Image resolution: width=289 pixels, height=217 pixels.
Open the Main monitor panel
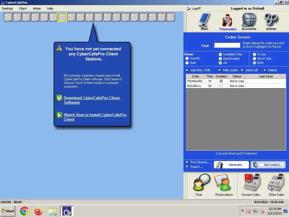point(204,22)
